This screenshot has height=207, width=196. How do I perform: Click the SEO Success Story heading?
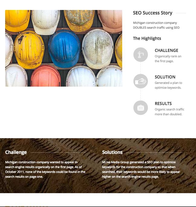tap(152, 13)
